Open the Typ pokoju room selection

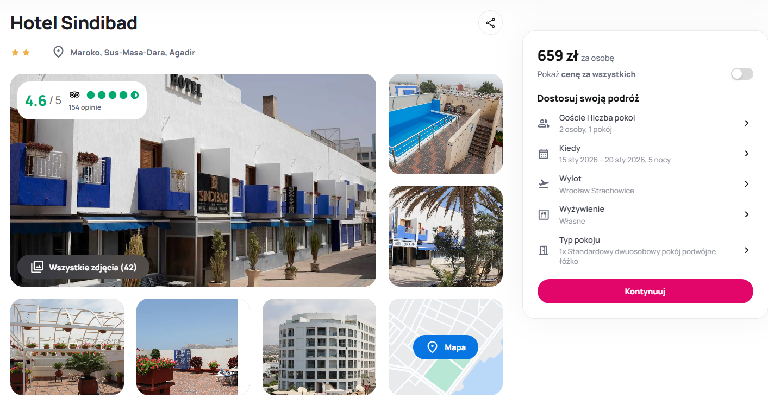tap(645, 250)
